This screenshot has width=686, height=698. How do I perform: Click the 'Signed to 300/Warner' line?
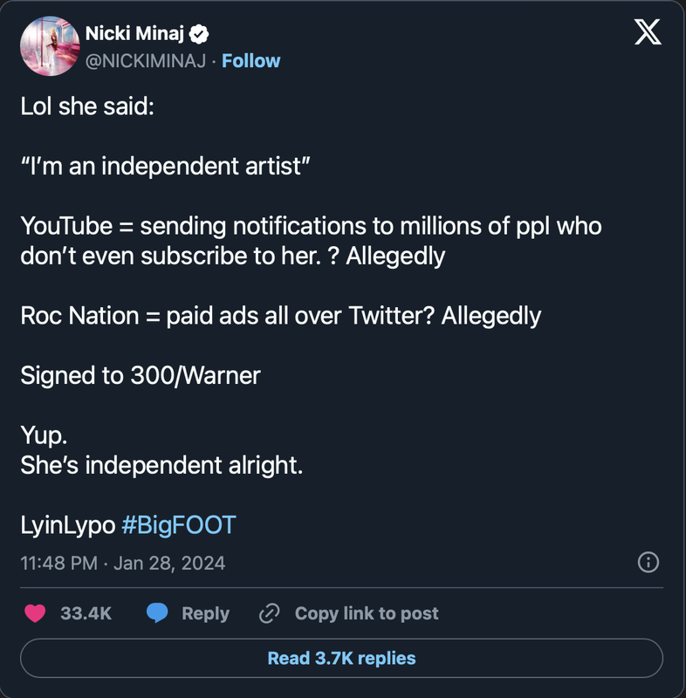(141, 375)
